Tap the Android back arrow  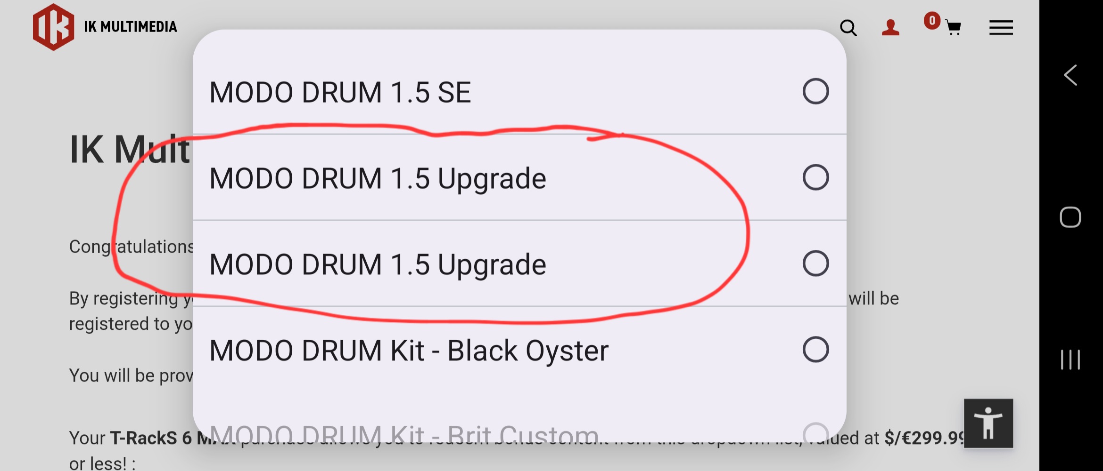point(1070,75)
